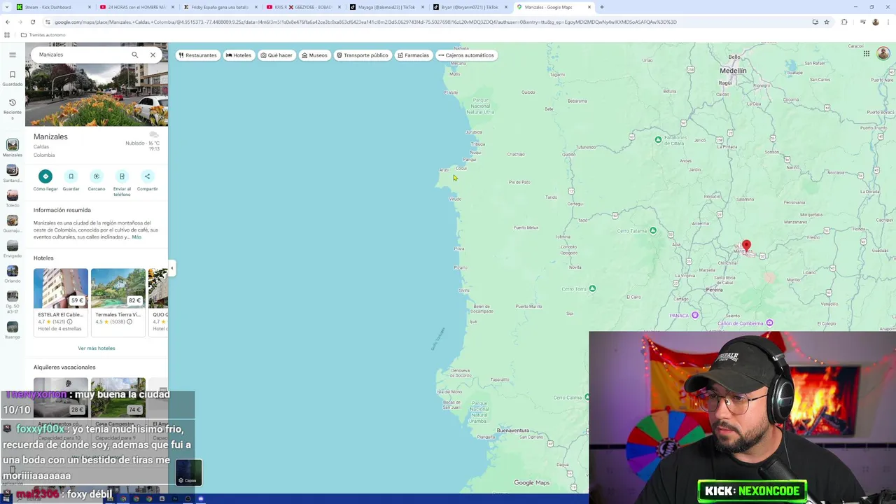This screenshot has height=504, width=896.
Task: Select the Museos chip
Action: [314, 55]
